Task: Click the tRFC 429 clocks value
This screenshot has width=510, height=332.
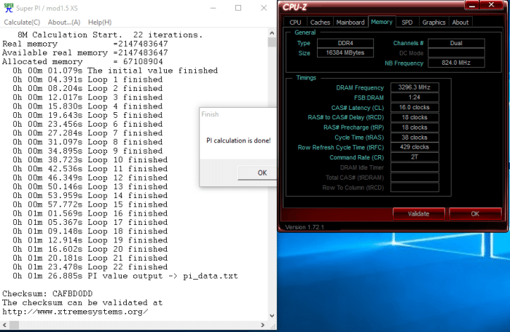Action: pyautogui.click(x=415, y=147)
